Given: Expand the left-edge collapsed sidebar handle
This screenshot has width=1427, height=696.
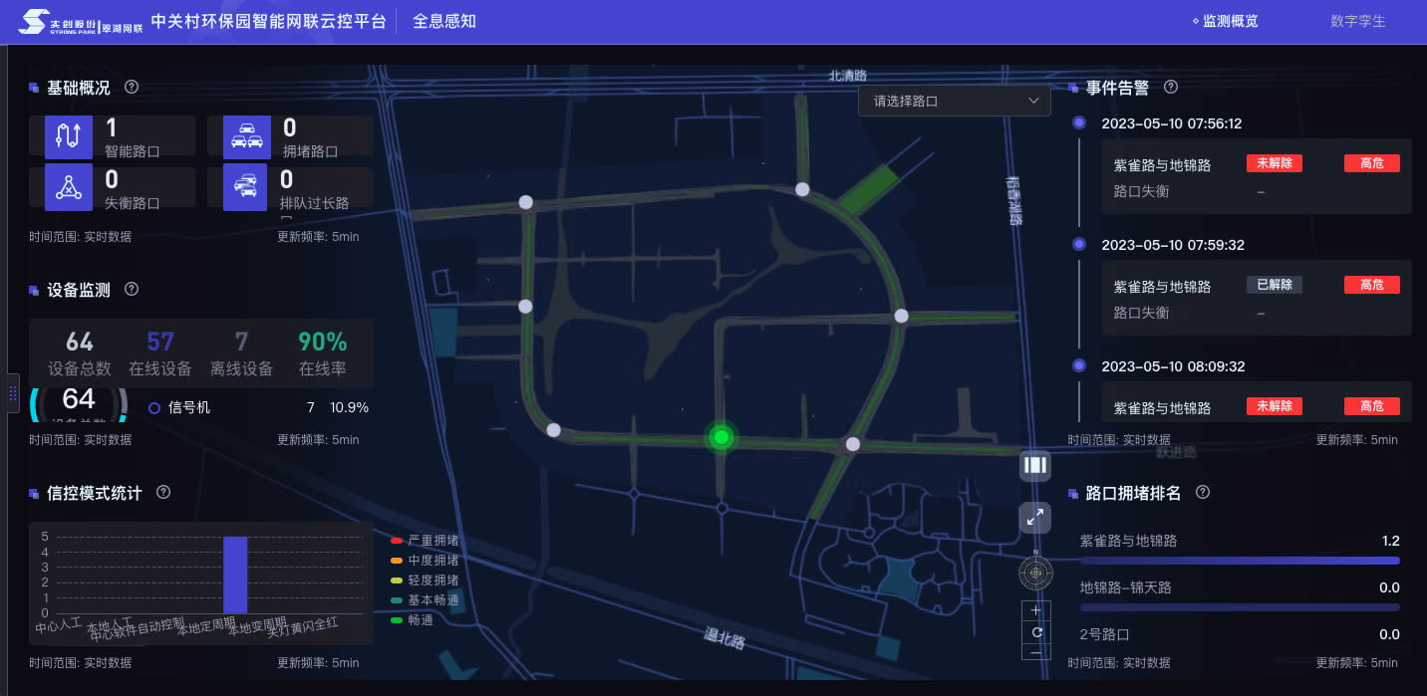Looking at the screenshot, I should coord(13,392).
